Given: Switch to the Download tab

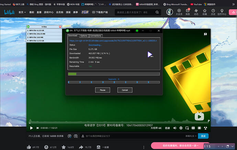Looking at the screenshot, I should tap(73, 36).
